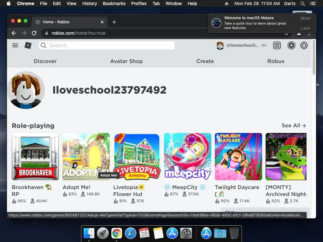Open the large profile avatar picture
The height and width of the screenshot is (242, 323).
[26, 90]
